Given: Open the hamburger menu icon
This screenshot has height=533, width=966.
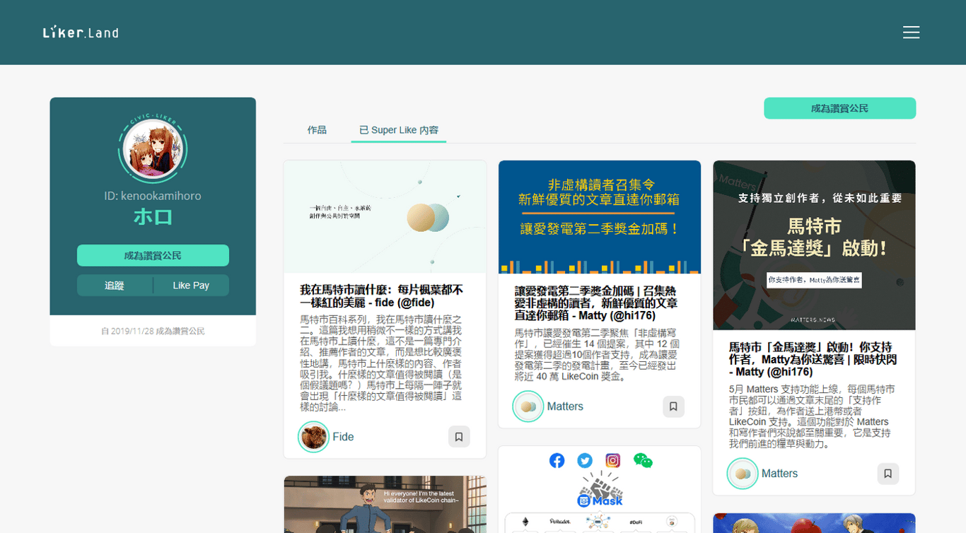Looking at the screenshot, I should pos(911,33).
